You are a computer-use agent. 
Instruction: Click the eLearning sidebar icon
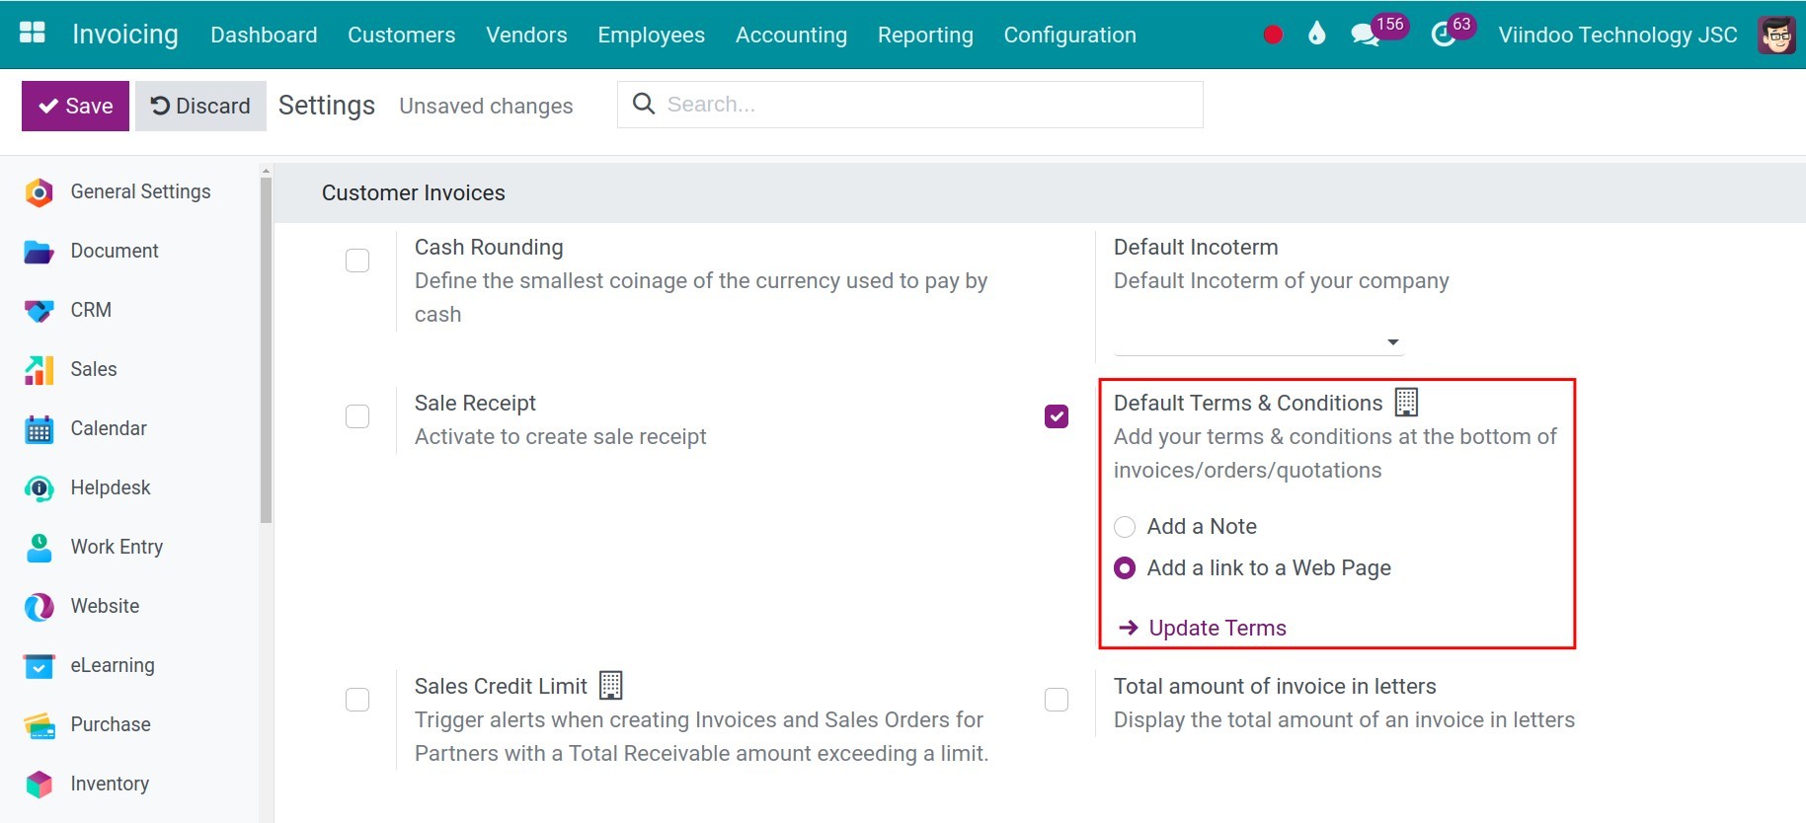[39, 666]
